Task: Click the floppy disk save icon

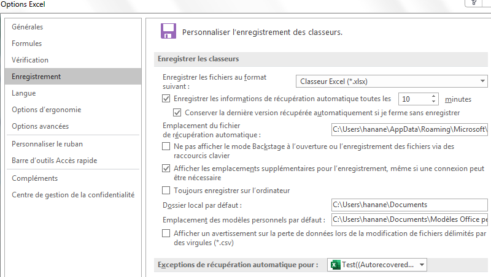Action: click(x=168, y=31)
